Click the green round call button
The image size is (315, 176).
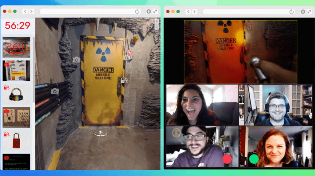pyautogui.click(x=254, y=159)
